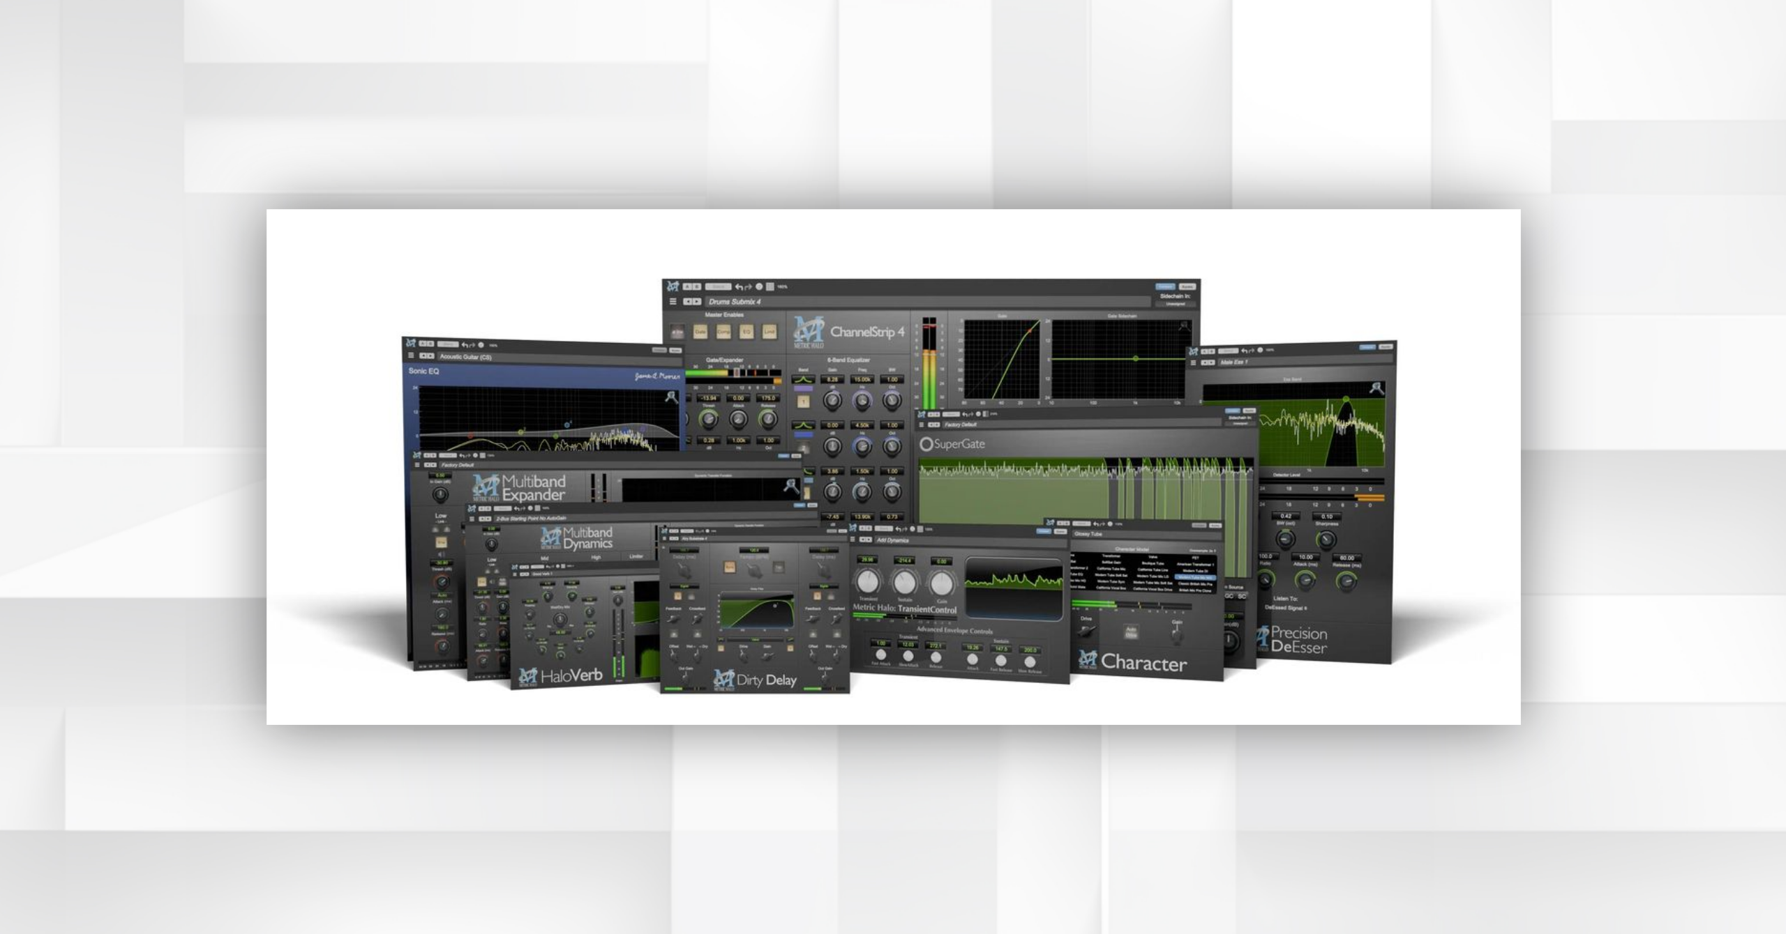Toggle Sync button in Dirty Delay
Image resolution: width=1786 pixels, height=934 pixels.
(x=730, y=567)
